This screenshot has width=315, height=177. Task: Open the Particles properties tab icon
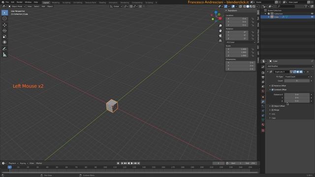(x=263, y=106)
